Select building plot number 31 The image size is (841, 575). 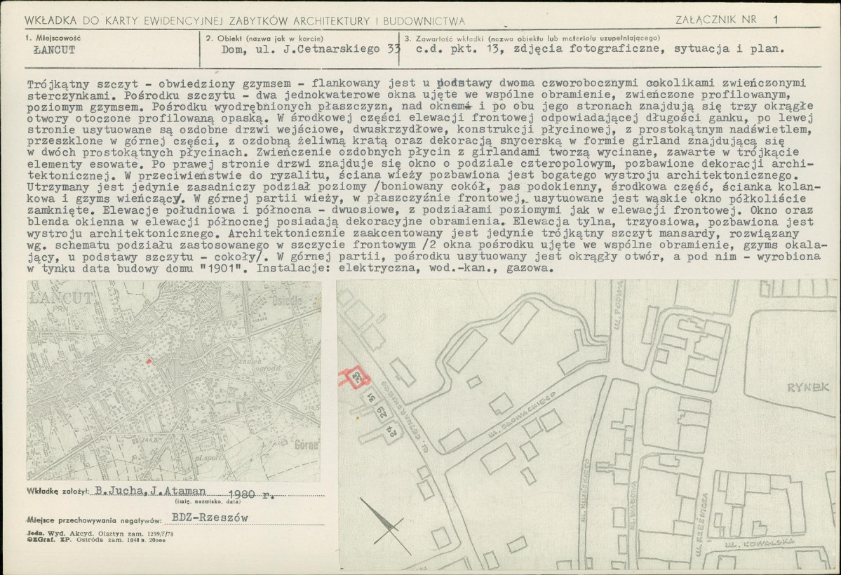[370, 398]
